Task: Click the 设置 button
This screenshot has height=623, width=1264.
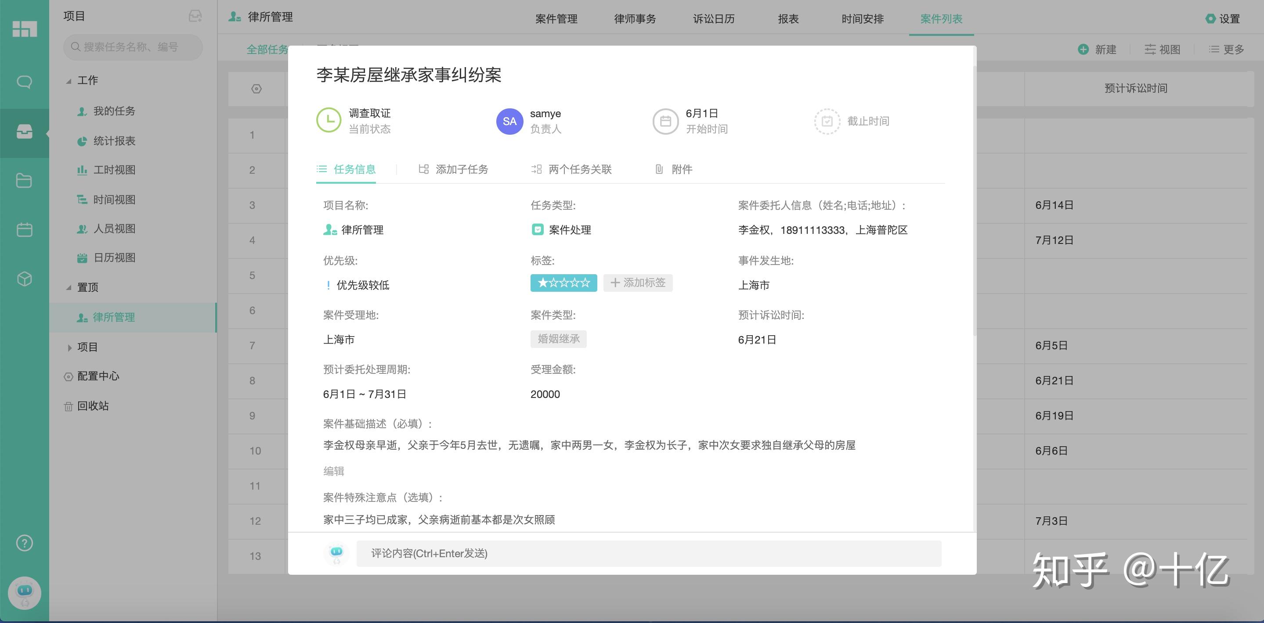Action: coord(1222,18)
